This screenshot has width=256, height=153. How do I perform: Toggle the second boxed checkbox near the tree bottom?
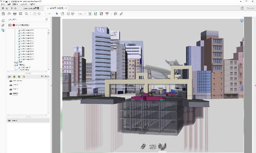[x=17, y=65]
